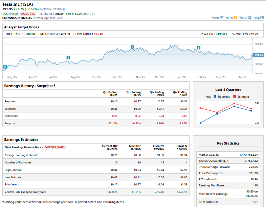Viewport: 266px width, 207px height.
Task: Click the Tesla Inc (TSLA) title
Action: [18, 4]
